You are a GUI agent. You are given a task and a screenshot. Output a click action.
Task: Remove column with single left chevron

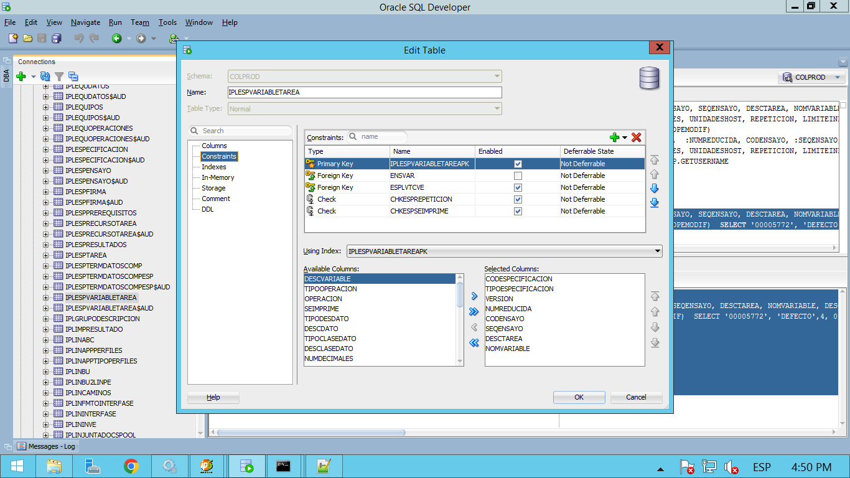tap(474, 327)
